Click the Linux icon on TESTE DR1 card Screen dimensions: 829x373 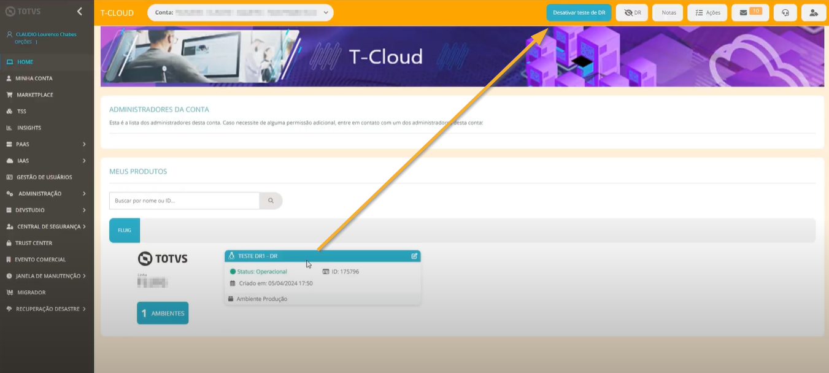(x=232, y=256)
